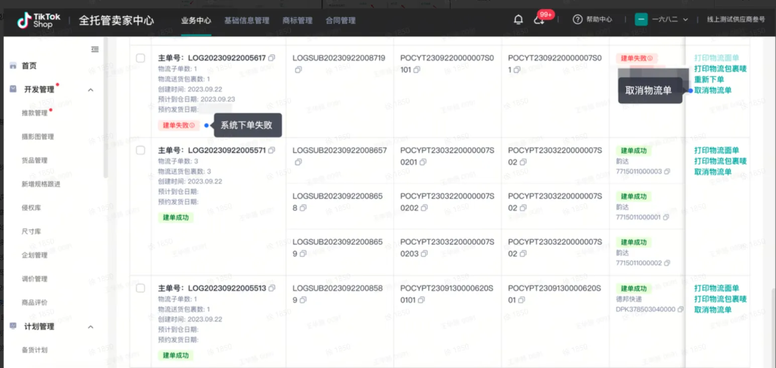Copy the 韵达 tracking number 7715011000001
Screen dimensions: 776x368
[x=666, y=217]
